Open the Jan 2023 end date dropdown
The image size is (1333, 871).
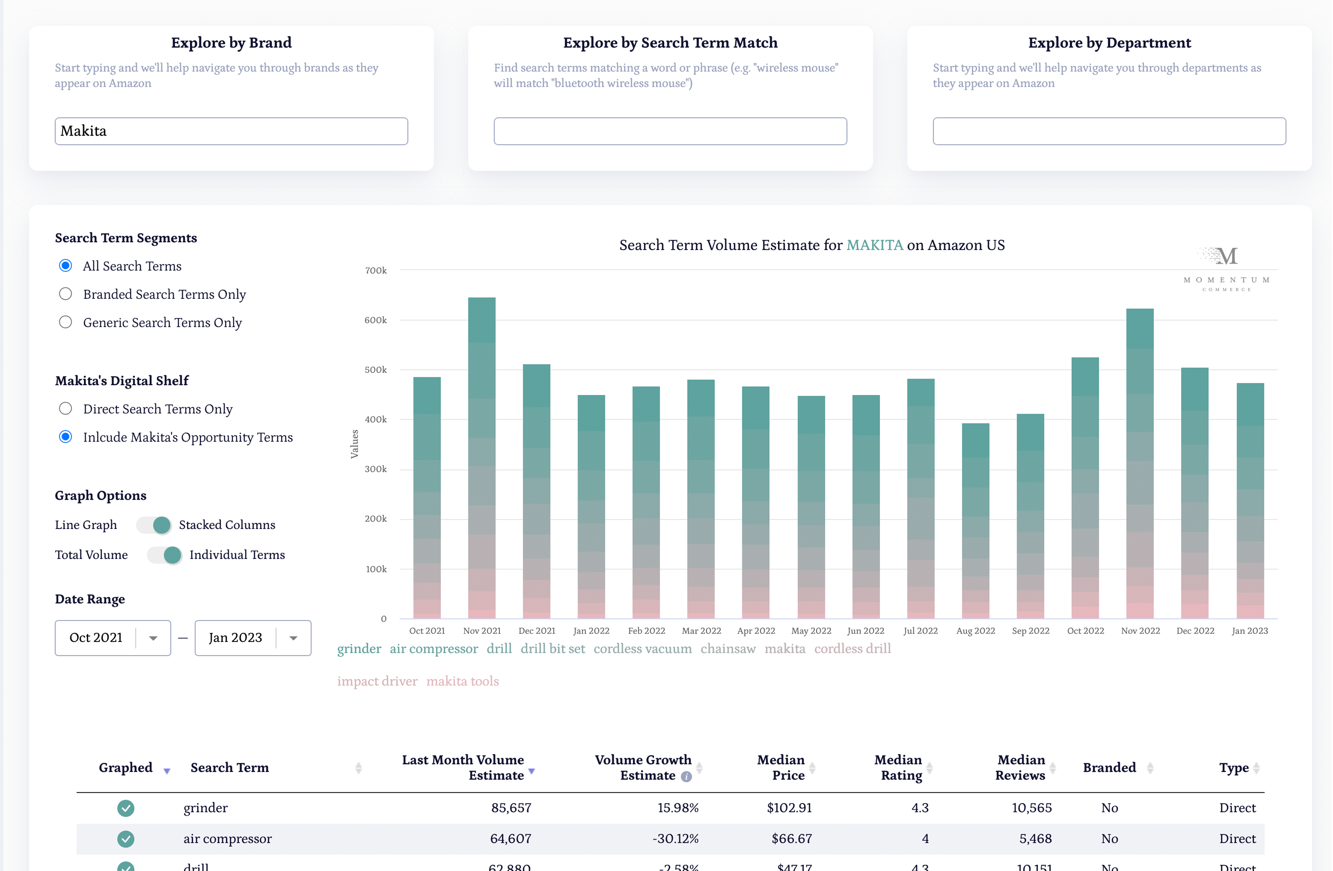pos(253,638)
